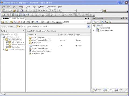Click the Paste icon in standard toolbar
The height and width of the screenshot is (96, 129).
coord(34,11)
